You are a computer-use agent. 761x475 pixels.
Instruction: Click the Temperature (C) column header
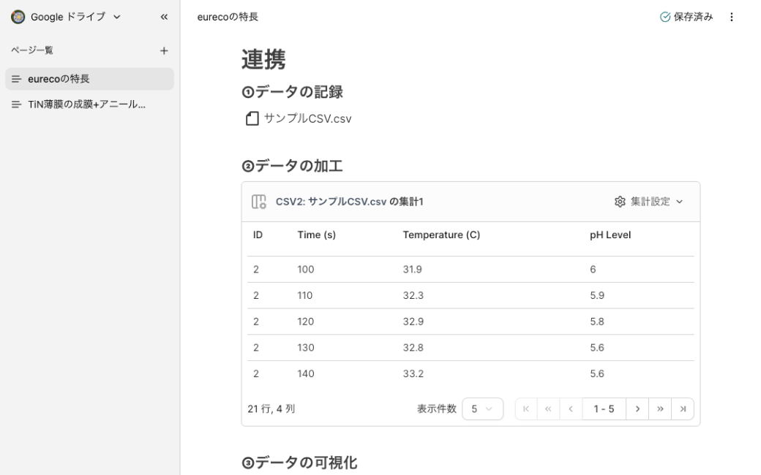tap(441, 235)
